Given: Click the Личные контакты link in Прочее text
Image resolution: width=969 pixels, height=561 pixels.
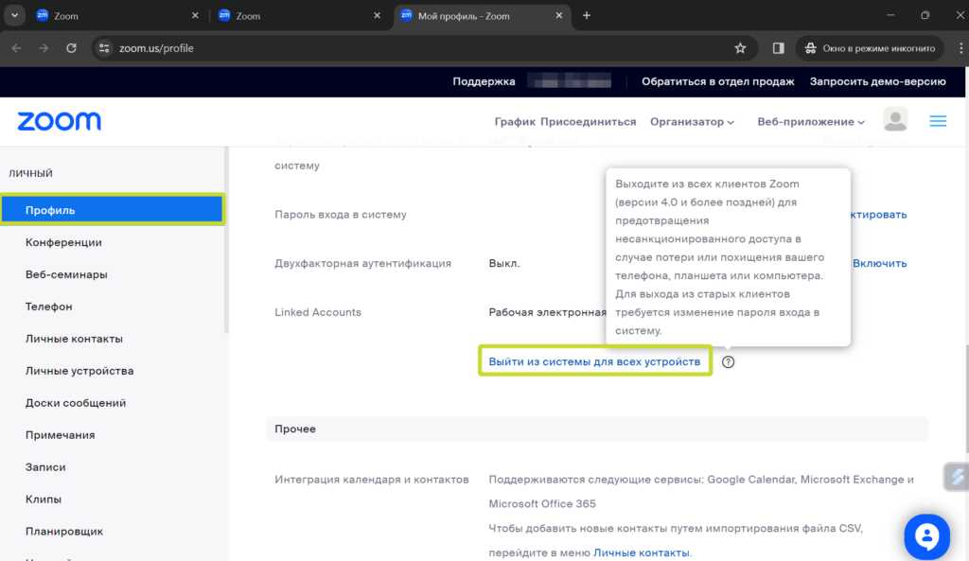Looking at the screenshot, I should [x=641, y=552].
